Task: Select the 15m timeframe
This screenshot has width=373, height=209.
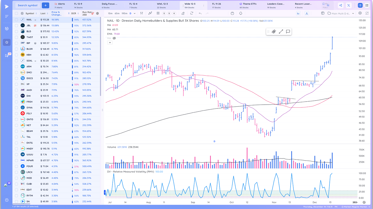Action: click(x=110, y=13)
